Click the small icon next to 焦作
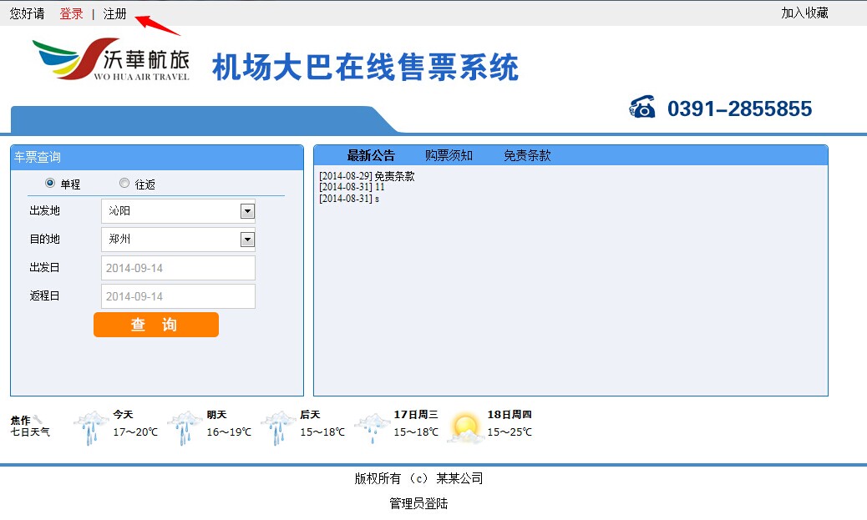 38,420
